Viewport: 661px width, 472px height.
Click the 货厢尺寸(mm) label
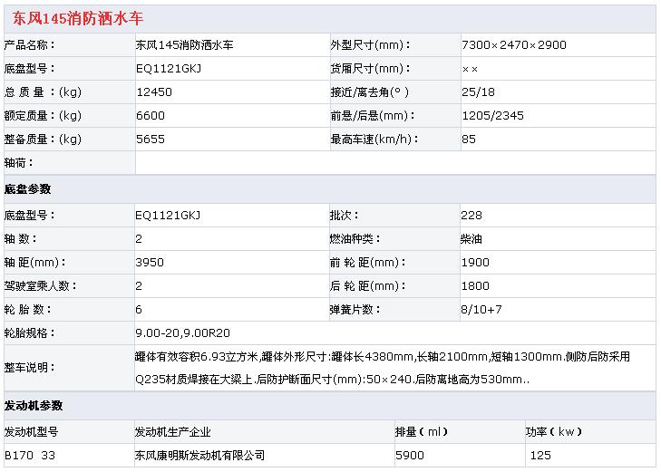[x=370, y=69]
